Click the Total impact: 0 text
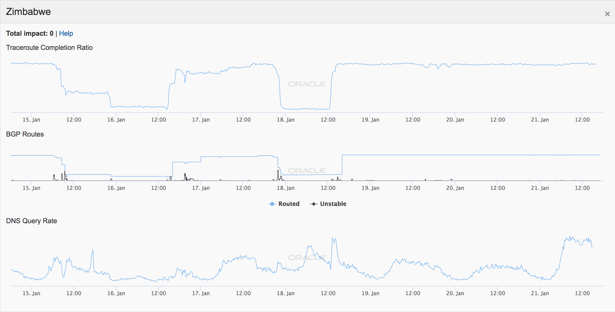The height and width of the screenshot is (312, 615). click(30, 34)
